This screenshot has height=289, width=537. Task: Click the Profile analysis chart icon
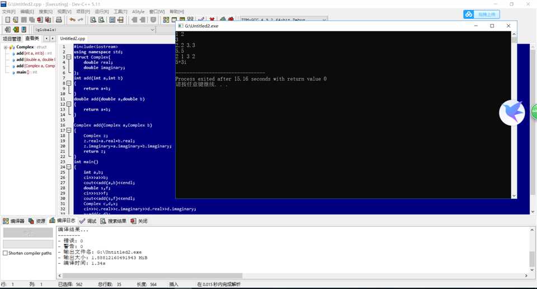(x=223, y=20)
